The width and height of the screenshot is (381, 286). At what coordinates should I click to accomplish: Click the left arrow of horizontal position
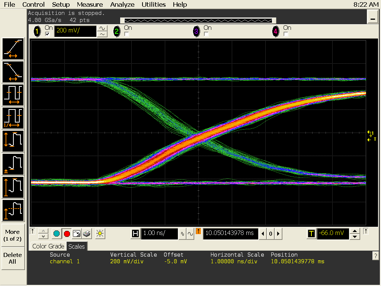[263, 234]
